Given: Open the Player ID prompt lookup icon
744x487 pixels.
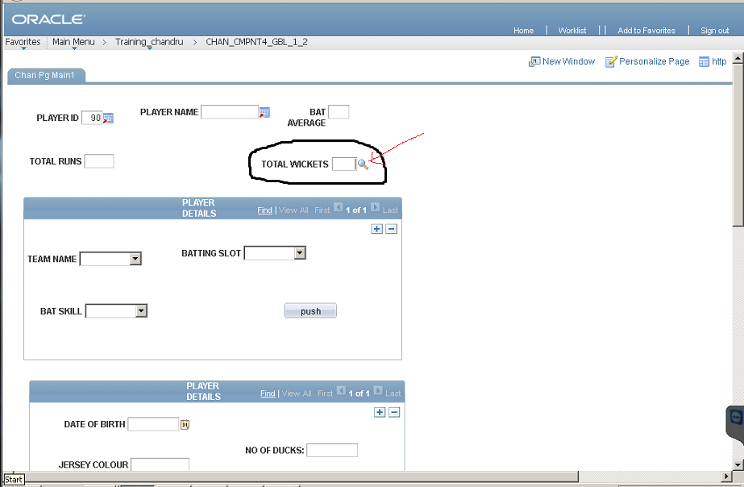Looking at the screenshot, I should (109, 118).
